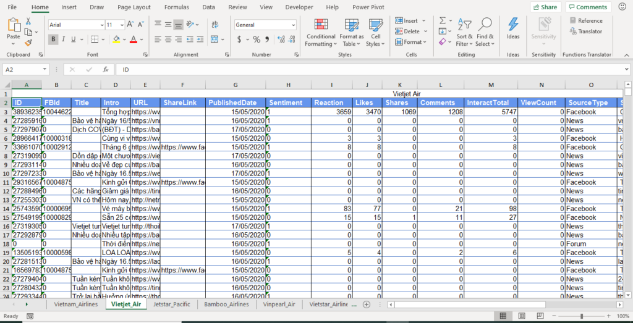
Task: Open the General number format dropdown
Action: (x=293, y=25)
